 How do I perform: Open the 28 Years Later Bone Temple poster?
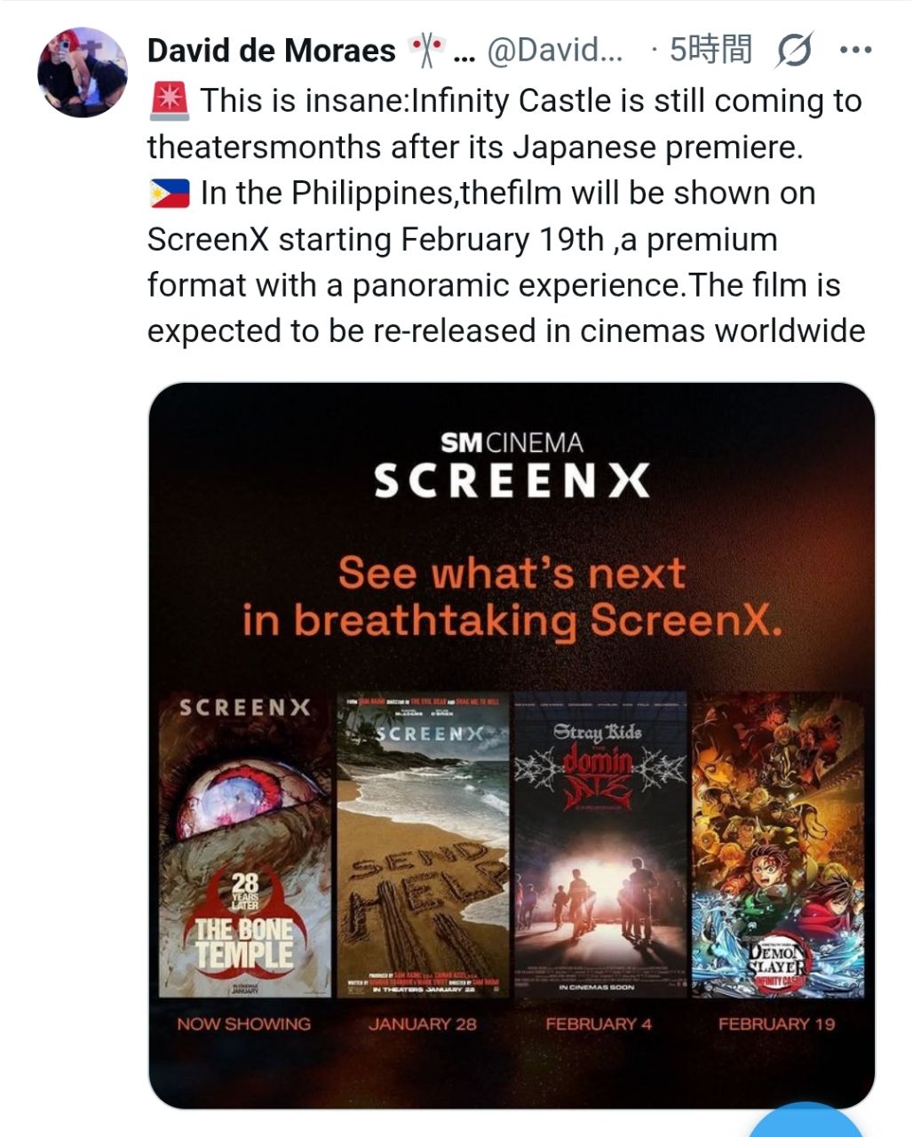click(244, 845)
